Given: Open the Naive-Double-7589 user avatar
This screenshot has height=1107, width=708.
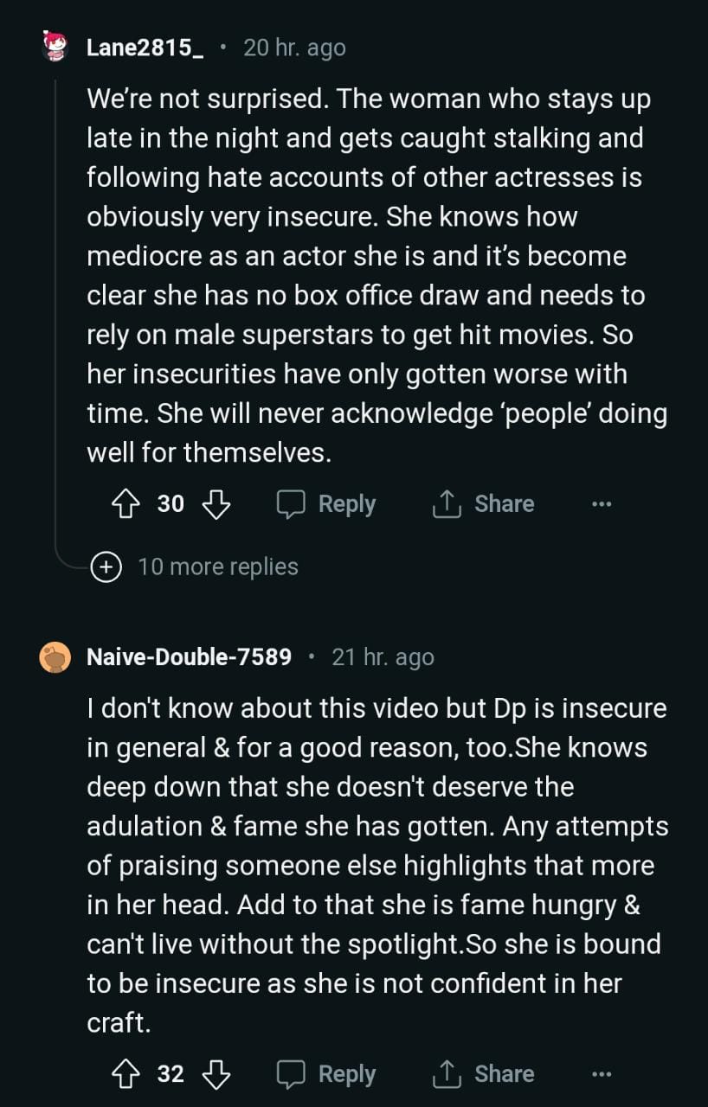Looking at the screenshot, I should point(55,657).
